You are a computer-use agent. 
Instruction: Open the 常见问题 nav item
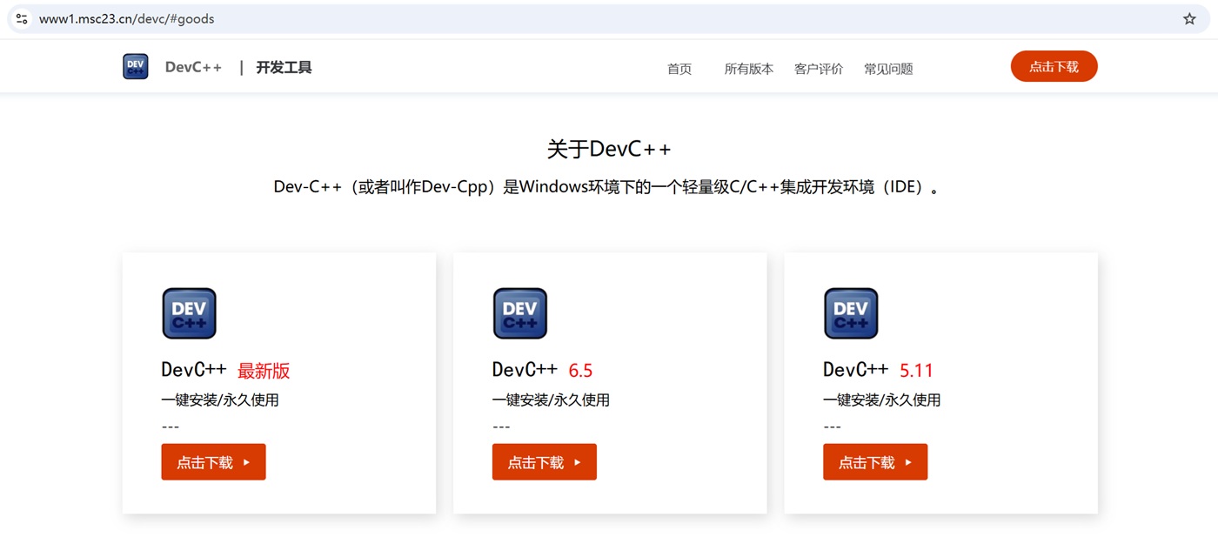(888, 69)
